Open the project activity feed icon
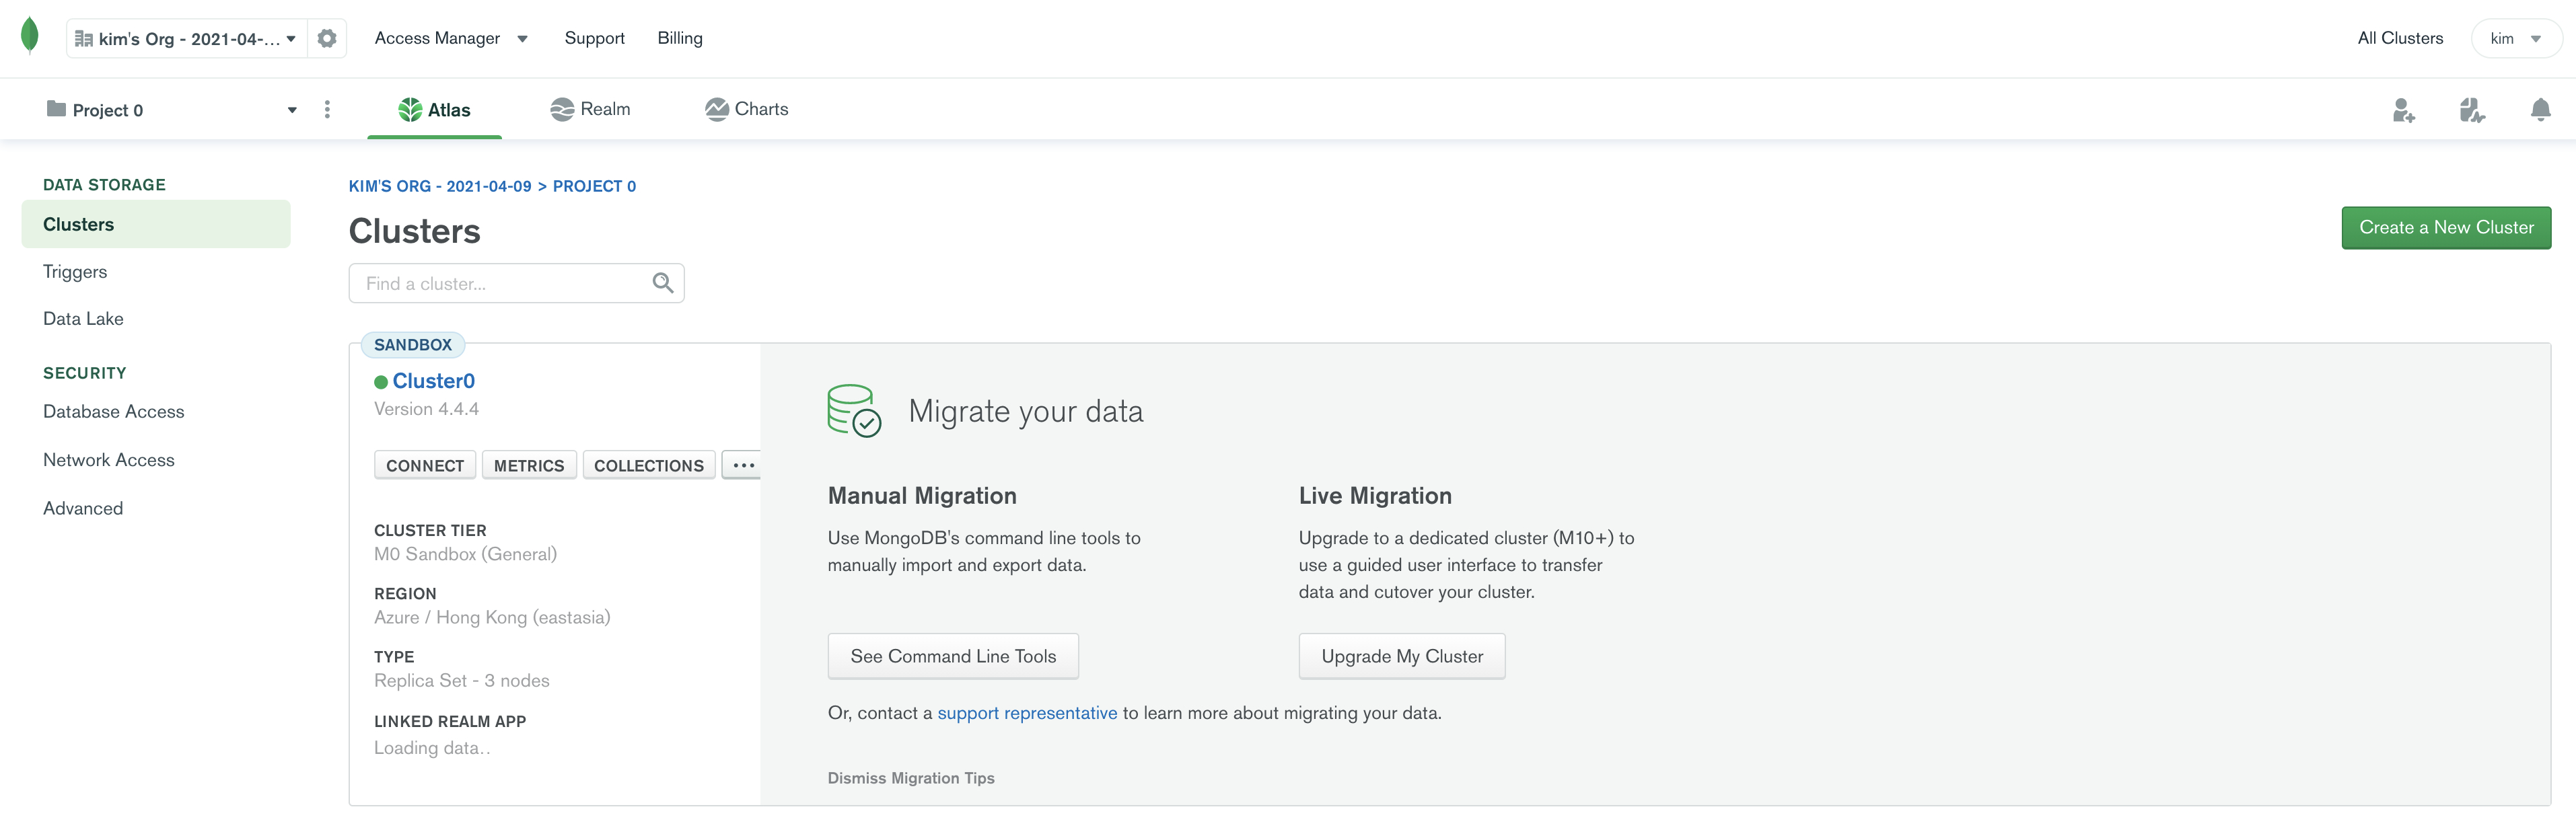The image size is (2576, 838). [2472, 110]
